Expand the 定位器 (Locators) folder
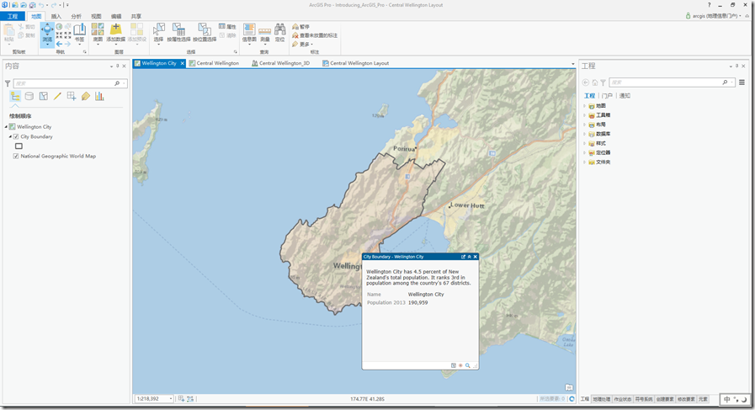755x410 pixels. point(585,152)
